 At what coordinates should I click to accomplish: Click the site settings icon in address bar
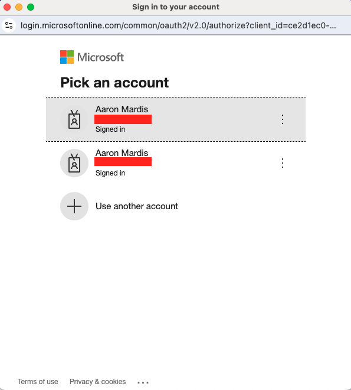tap(9, 25)
